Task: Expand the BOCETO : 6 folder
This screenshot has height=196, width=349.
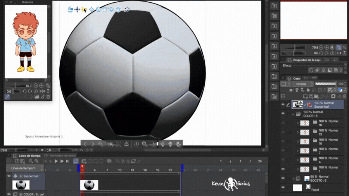Action: click(293, 179)
